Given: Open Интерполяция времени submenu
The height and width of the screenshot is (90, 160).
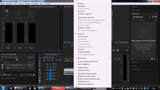Looking at the screenshot, I should click(85, 84).
